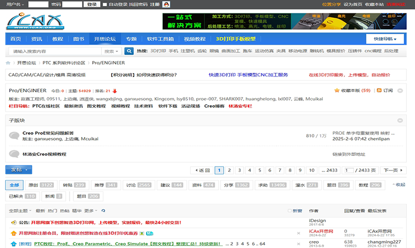Click the hot search term 3D打印
Screen dimensions: 415x248
pyautogui.click(x=158, y=51)
